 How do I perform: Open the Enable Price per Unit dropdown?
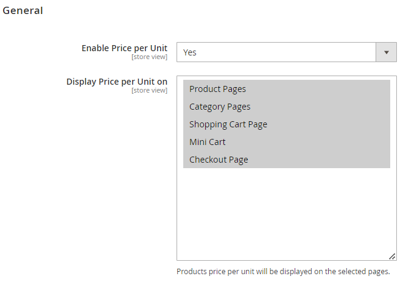pyautogui.click(x=287, y=52)
